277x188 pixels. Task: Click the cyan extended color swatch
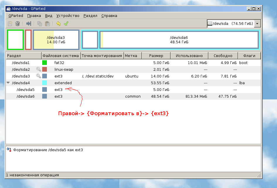[45, 83]
